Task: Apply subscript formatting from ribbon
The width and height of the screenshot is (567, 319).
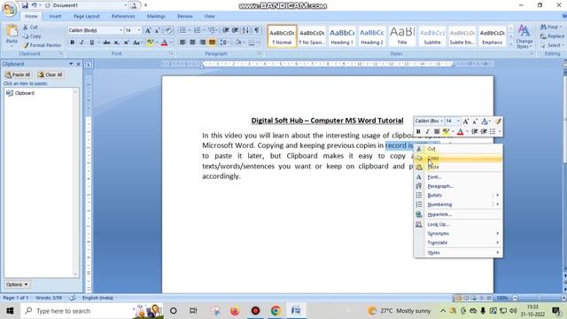Action: tap(116, 43)
